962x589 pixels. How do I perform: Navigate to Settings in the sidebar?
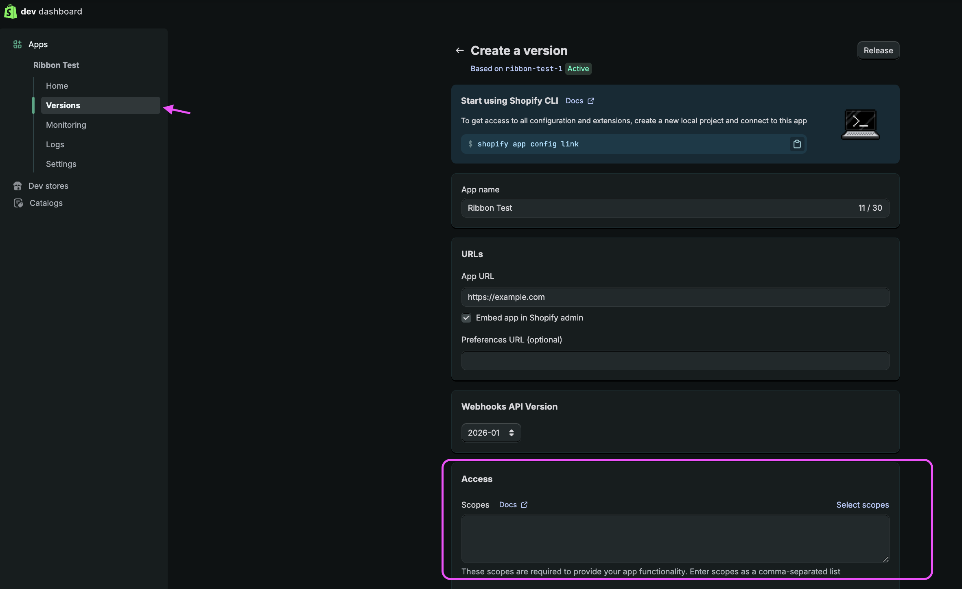click(61, 164)
